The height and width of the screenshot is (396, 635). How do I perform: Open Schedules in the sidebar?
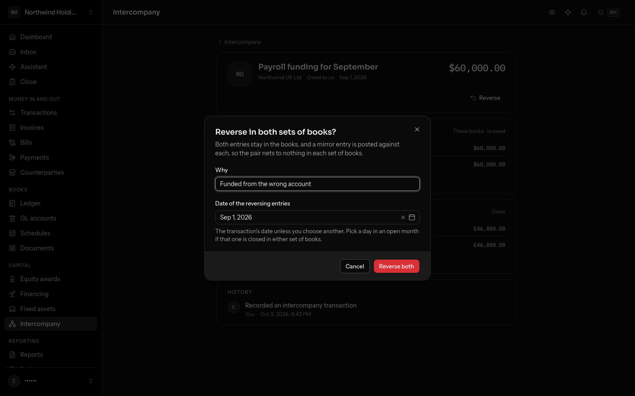click(51, 233)
